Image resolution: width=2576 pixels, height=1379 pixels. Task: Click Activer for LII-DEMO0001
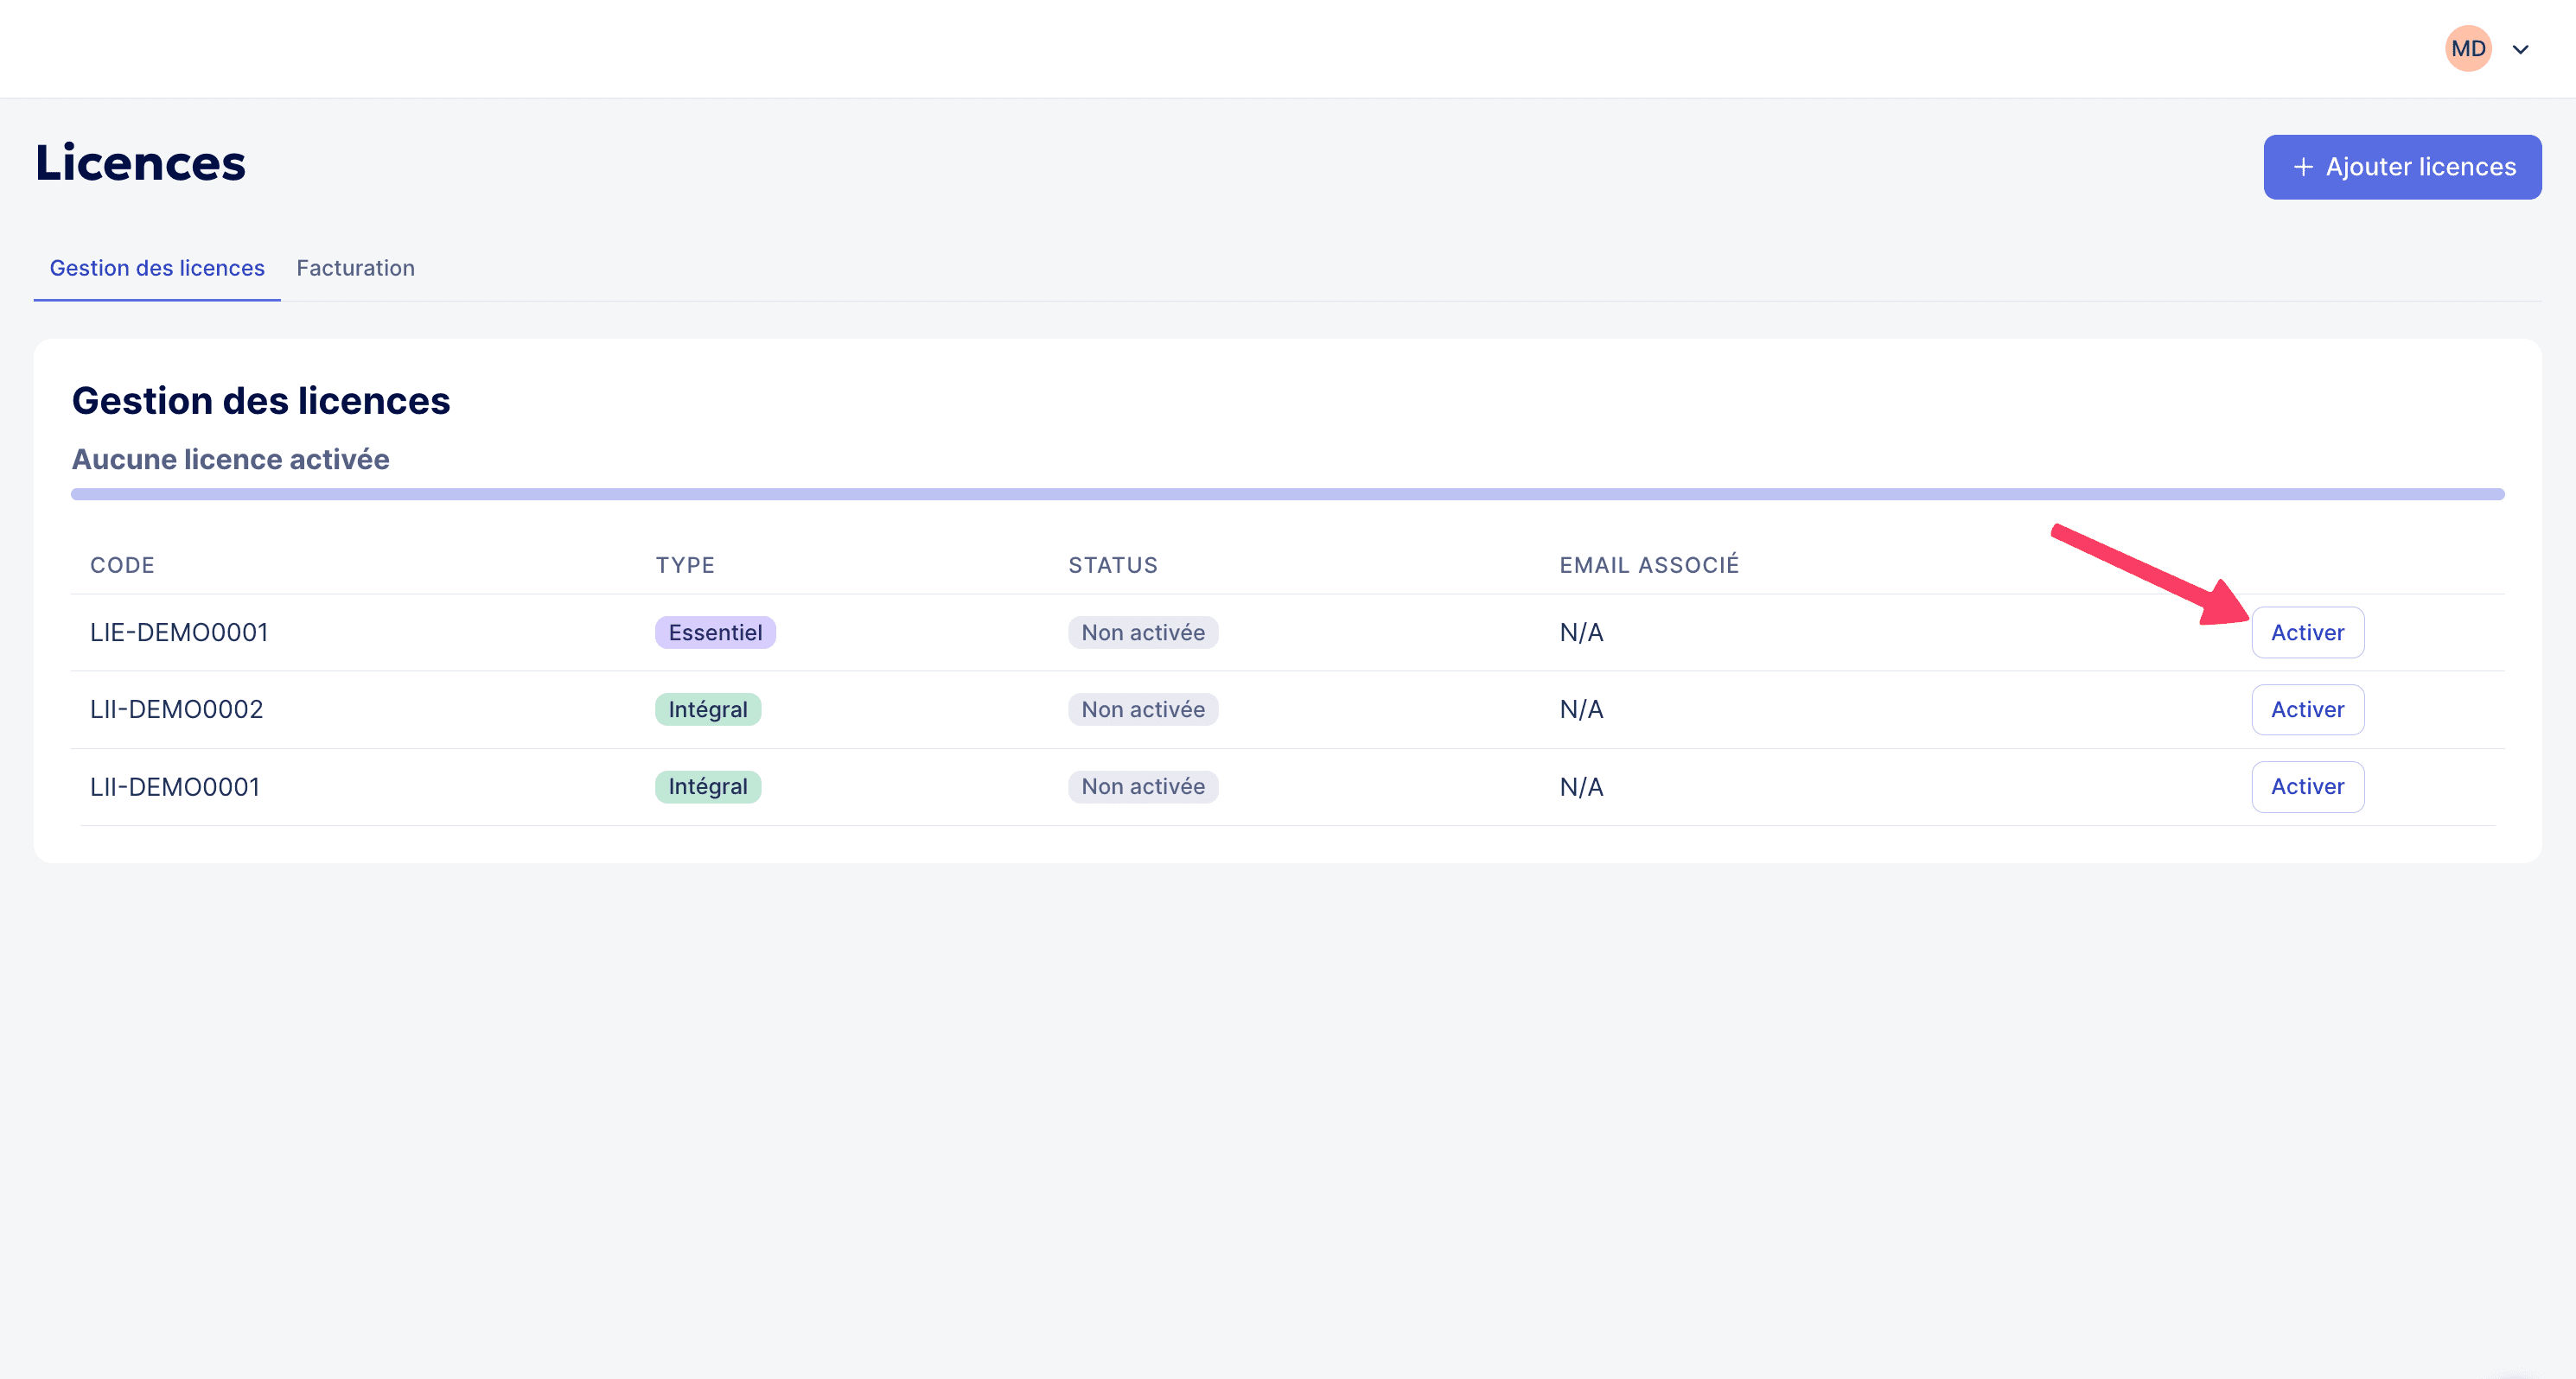2307,786
